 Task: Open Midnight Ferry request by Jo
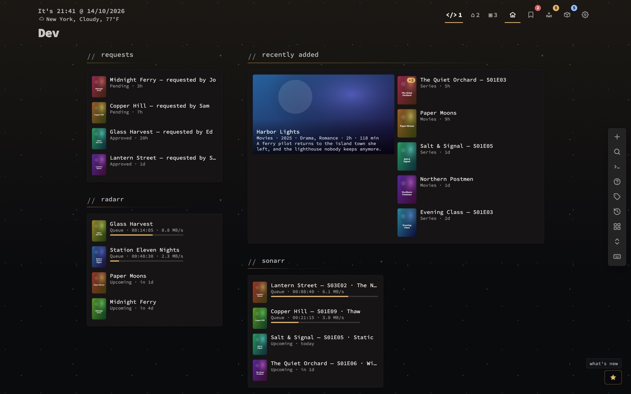coord(154,87)
